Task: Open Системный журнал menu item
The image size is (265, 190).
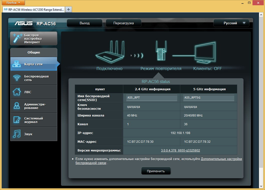Action: pos(34,120)
